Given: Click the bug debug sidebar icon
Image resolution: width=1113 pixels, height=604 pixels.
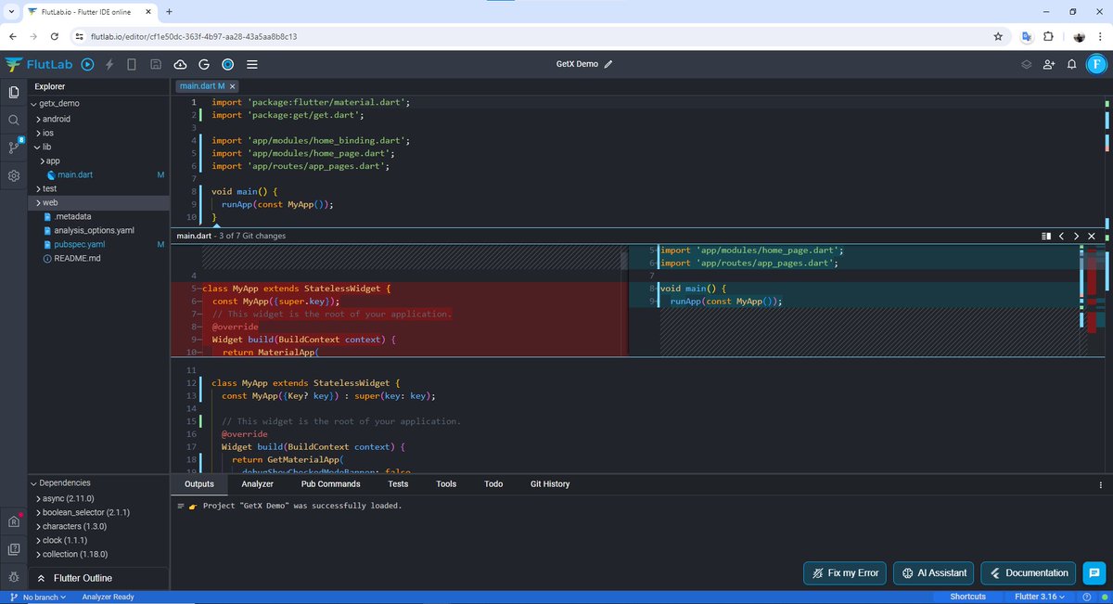Looking at the screenshot, I should [14, 576].
